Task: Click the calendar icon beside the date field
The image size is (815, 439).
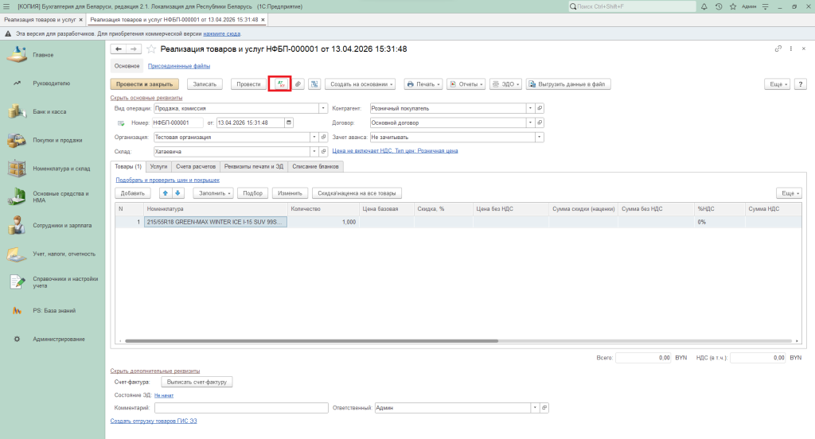Action: pyautogui.click(x=289, y=122)
